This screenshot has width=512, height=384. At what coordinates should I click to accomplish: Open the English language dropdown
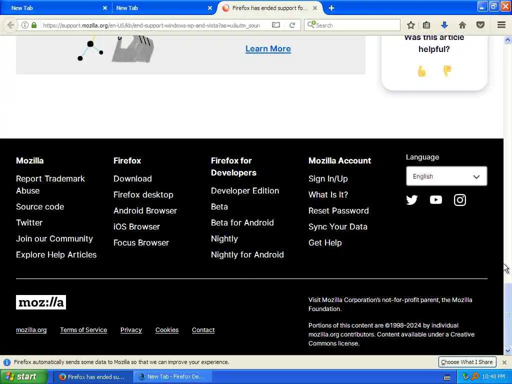446,176
